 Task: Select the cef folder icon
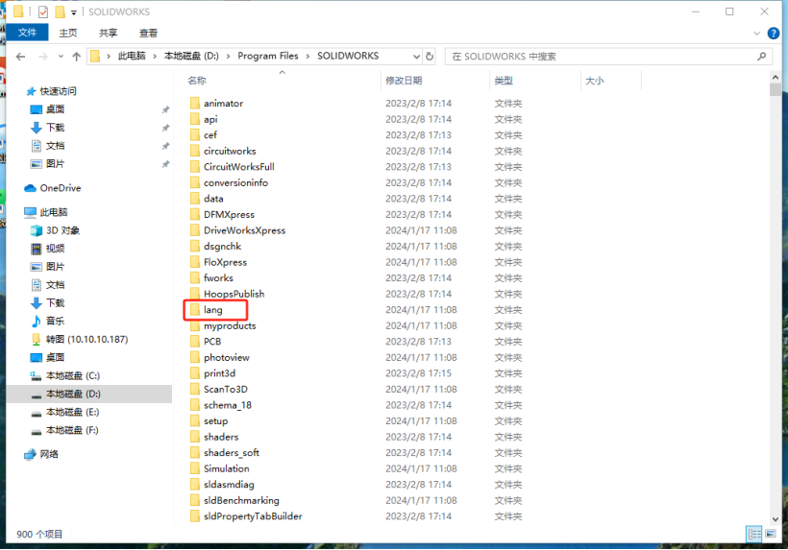[195, 134]
